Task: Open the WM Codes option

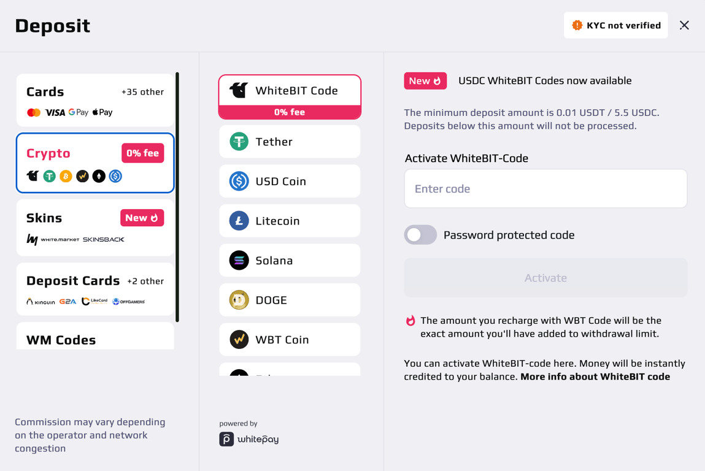Action: [x=95, y=339]
